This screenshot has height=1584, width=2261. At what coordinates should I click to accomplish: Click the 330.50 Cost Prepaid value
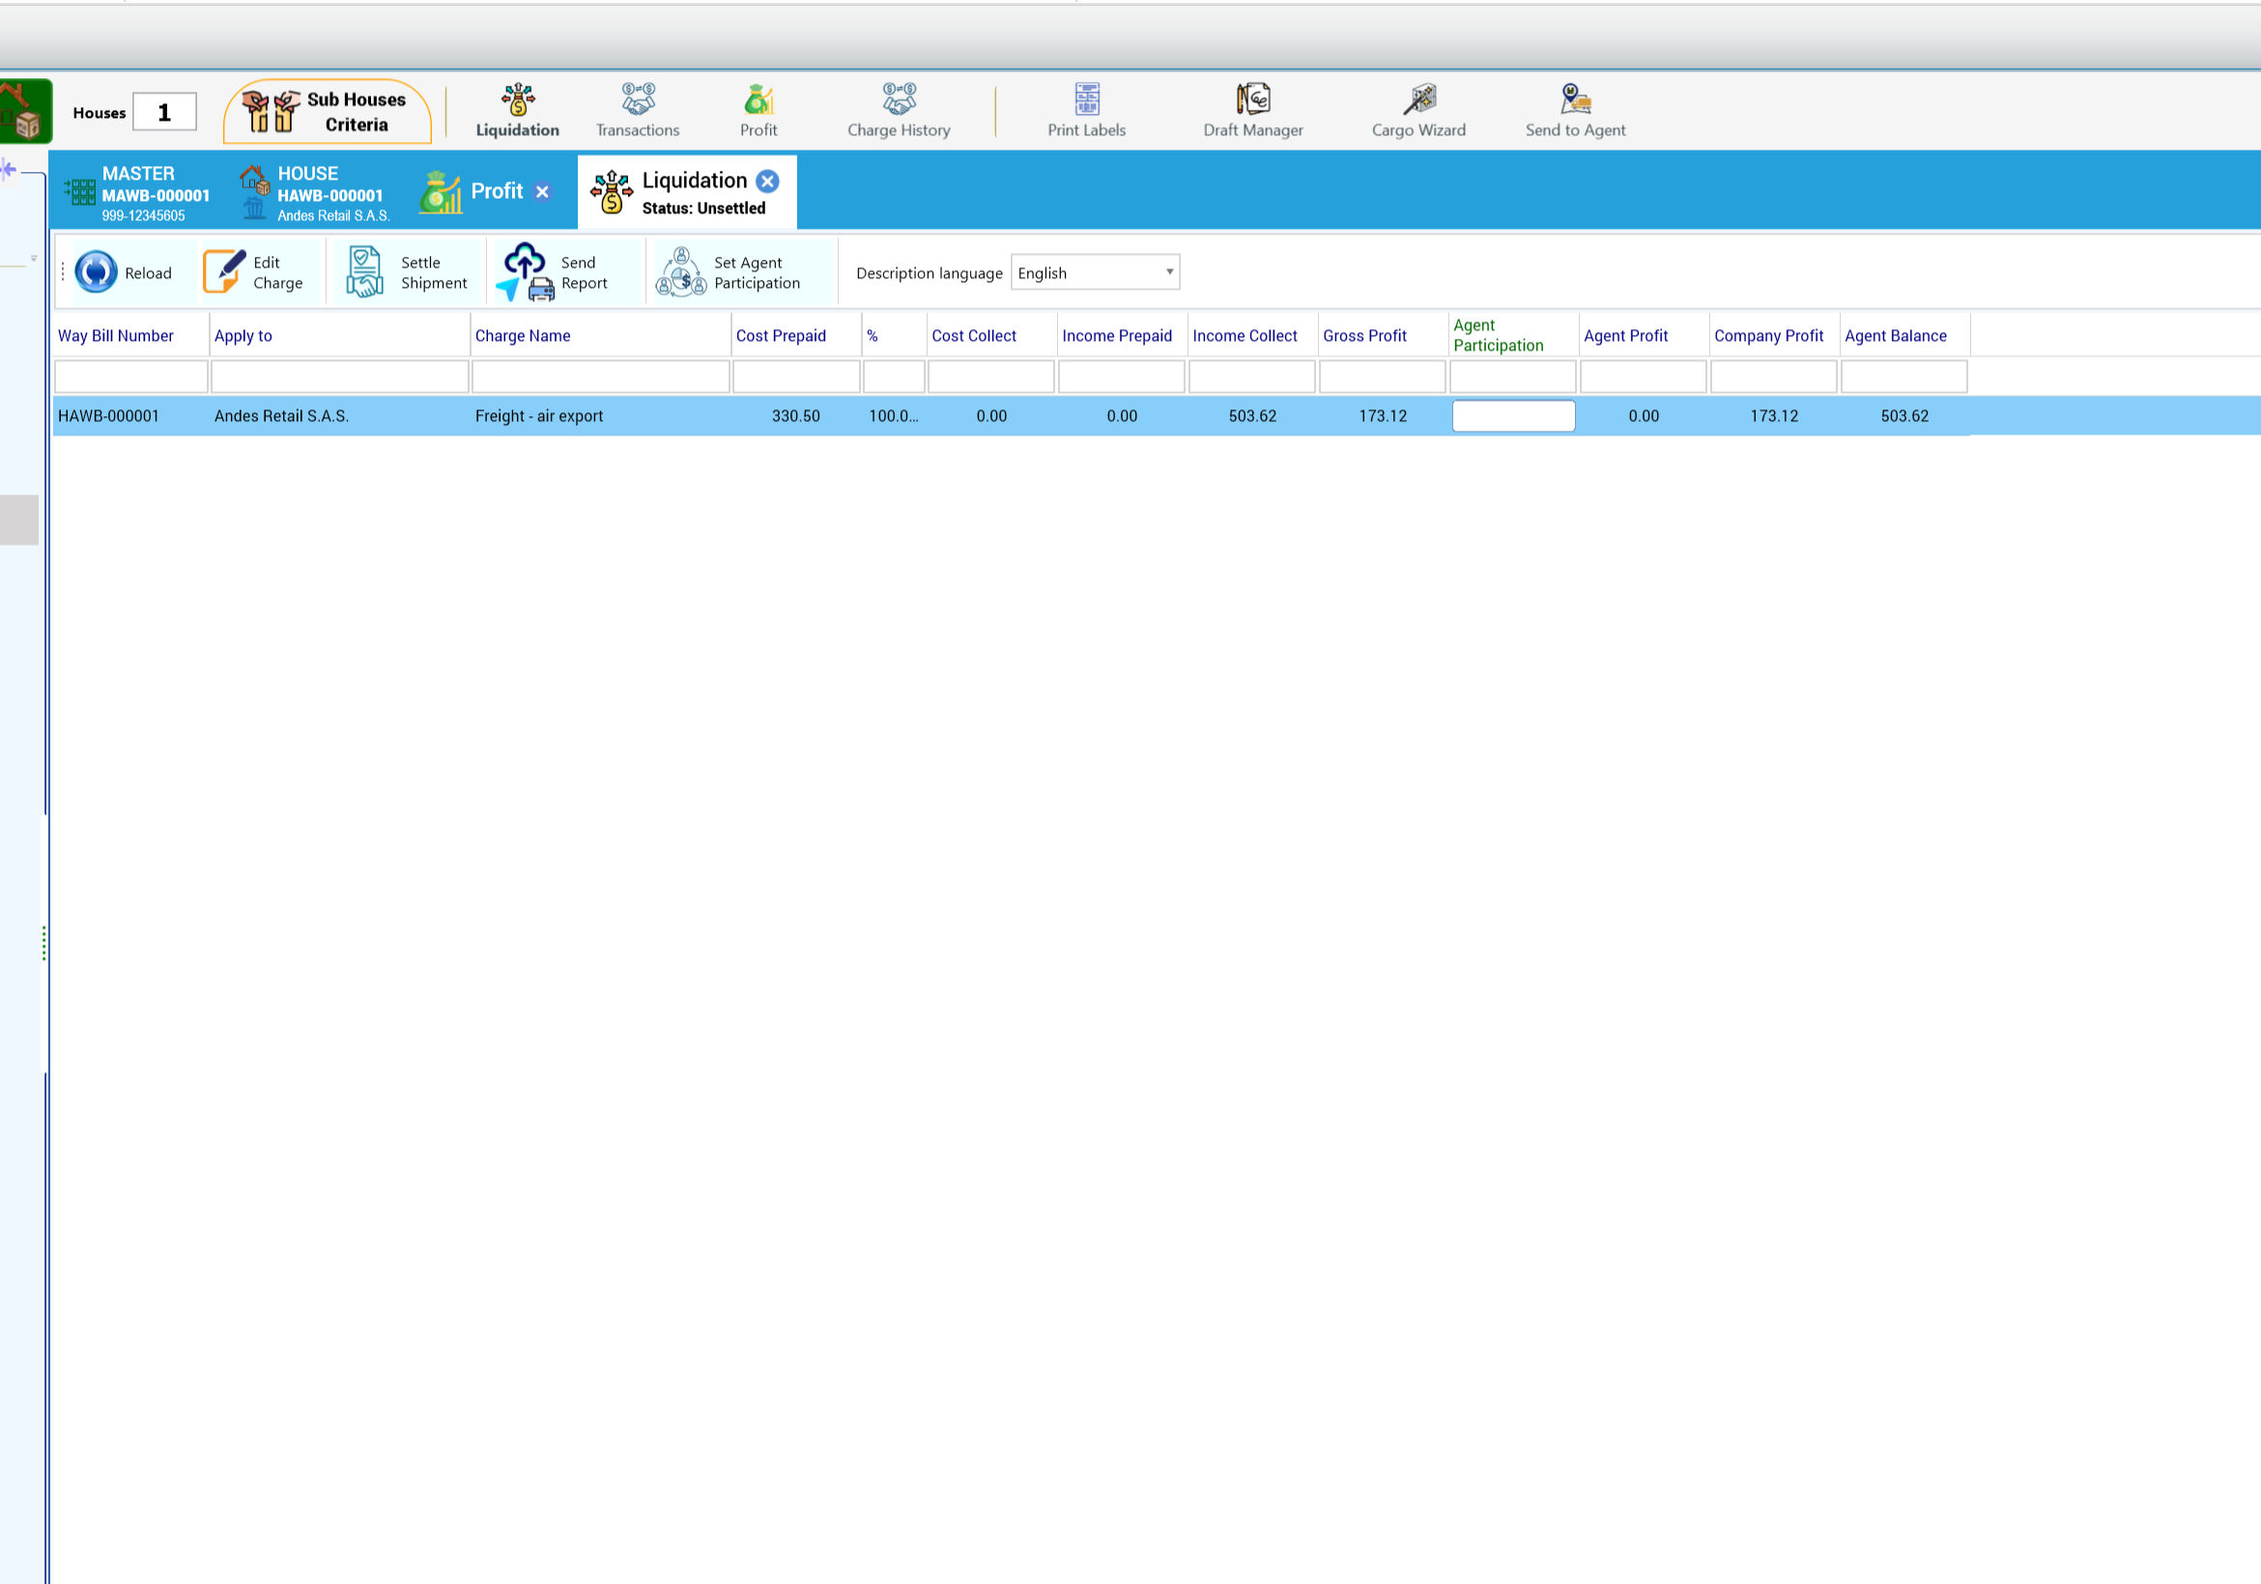click(x=795, y=416)
